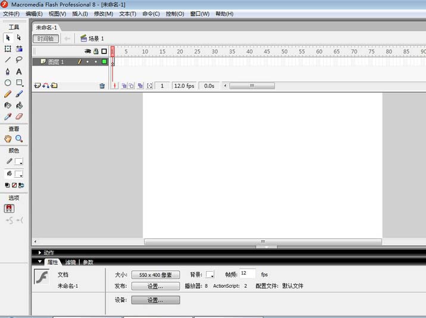Switch to the 滤镜 tab
The width and height of the screenshot is (426, 318).
point(70,262)
